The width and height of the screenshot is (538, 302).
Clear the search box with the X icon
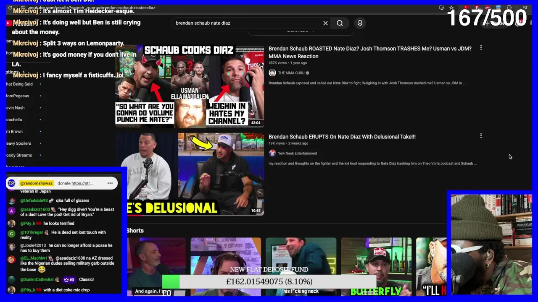click(x=325, y=23)
